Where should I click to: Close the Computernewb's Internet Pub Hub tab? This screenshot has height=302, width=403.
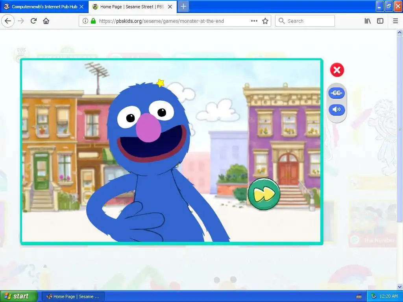click(x=81, y=7)
